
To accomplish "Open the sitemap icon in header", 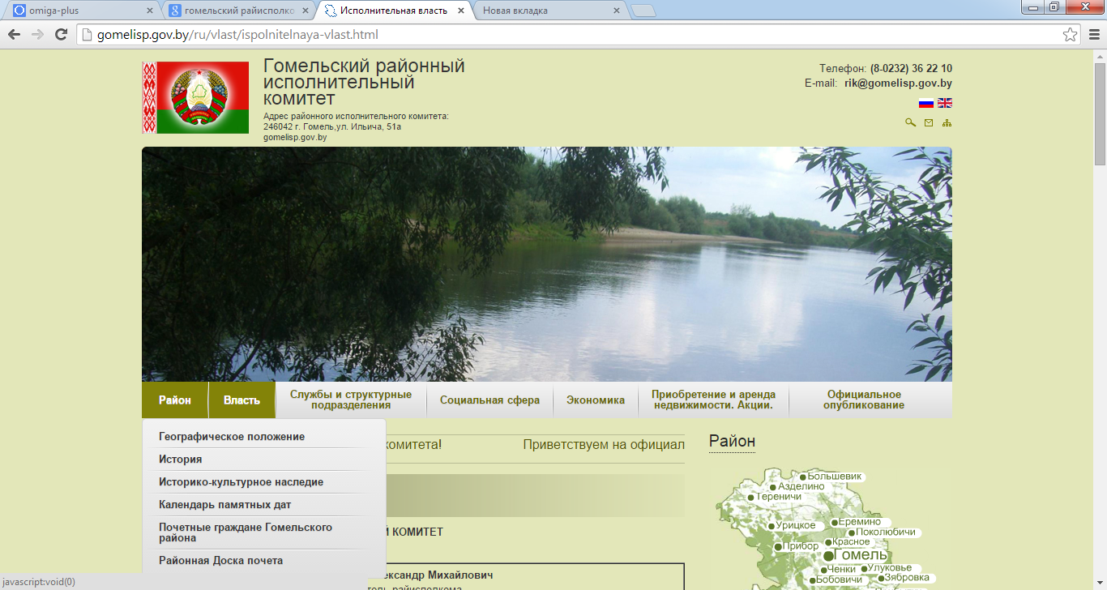I will coord(947,122).
